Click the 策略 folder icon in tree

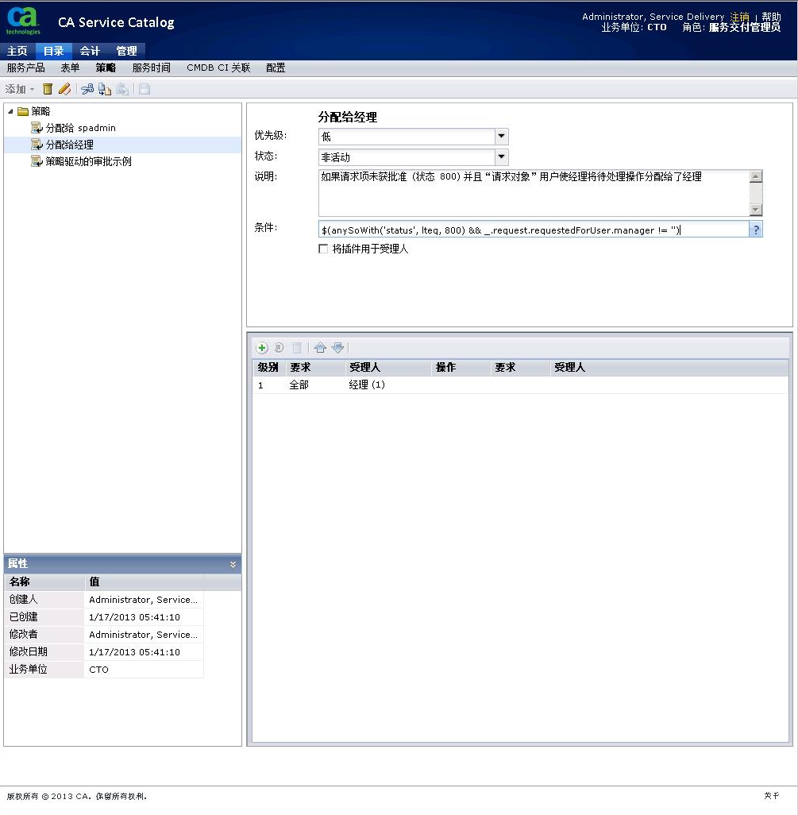click(23, 111)
